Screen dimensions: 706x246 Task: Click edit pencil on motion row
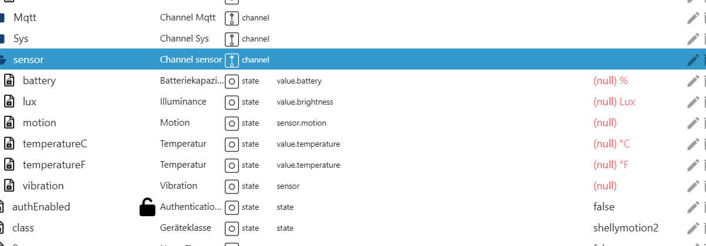point(693,123)
